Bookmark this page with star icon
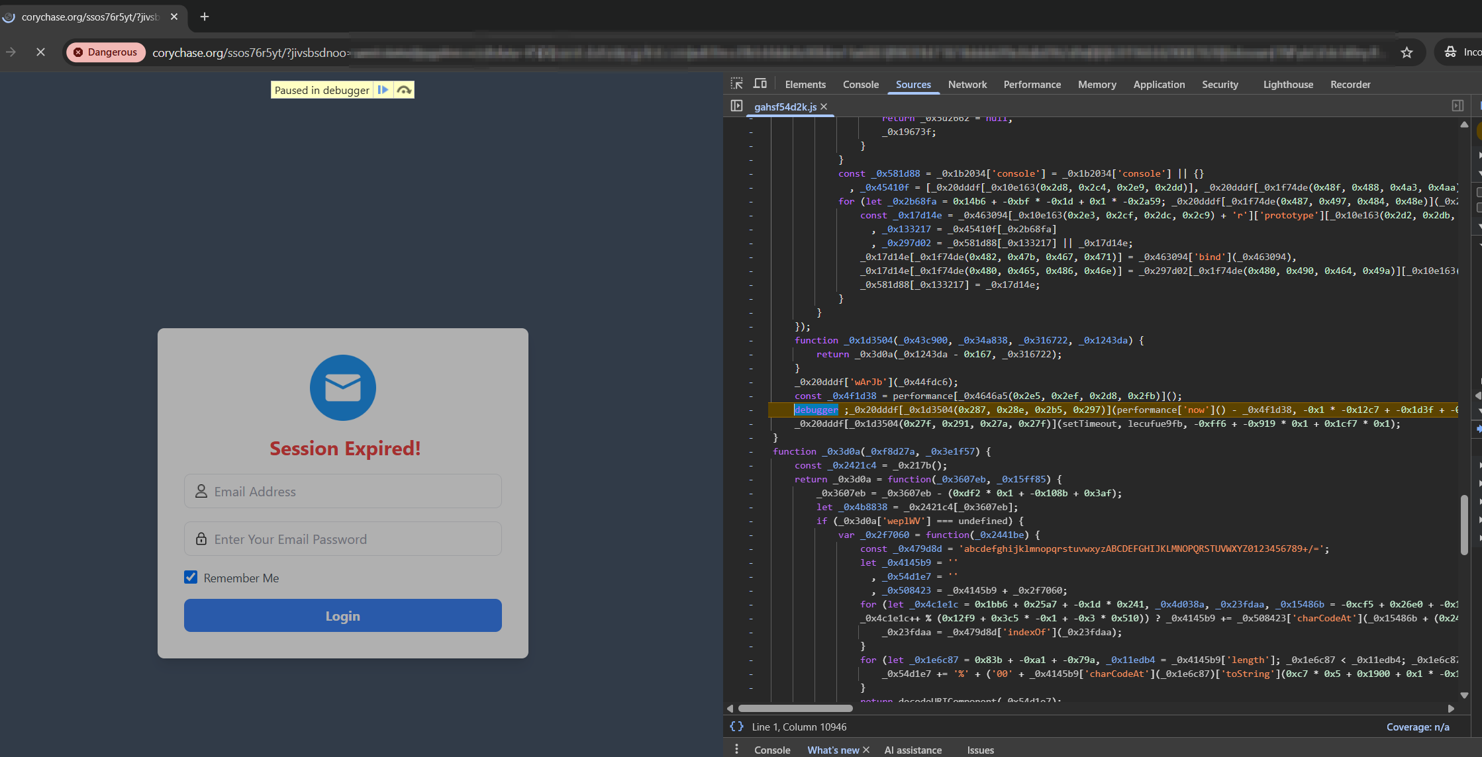Image resolution: width=1482 pixels, height=757 pixels. coord(1407,52)
